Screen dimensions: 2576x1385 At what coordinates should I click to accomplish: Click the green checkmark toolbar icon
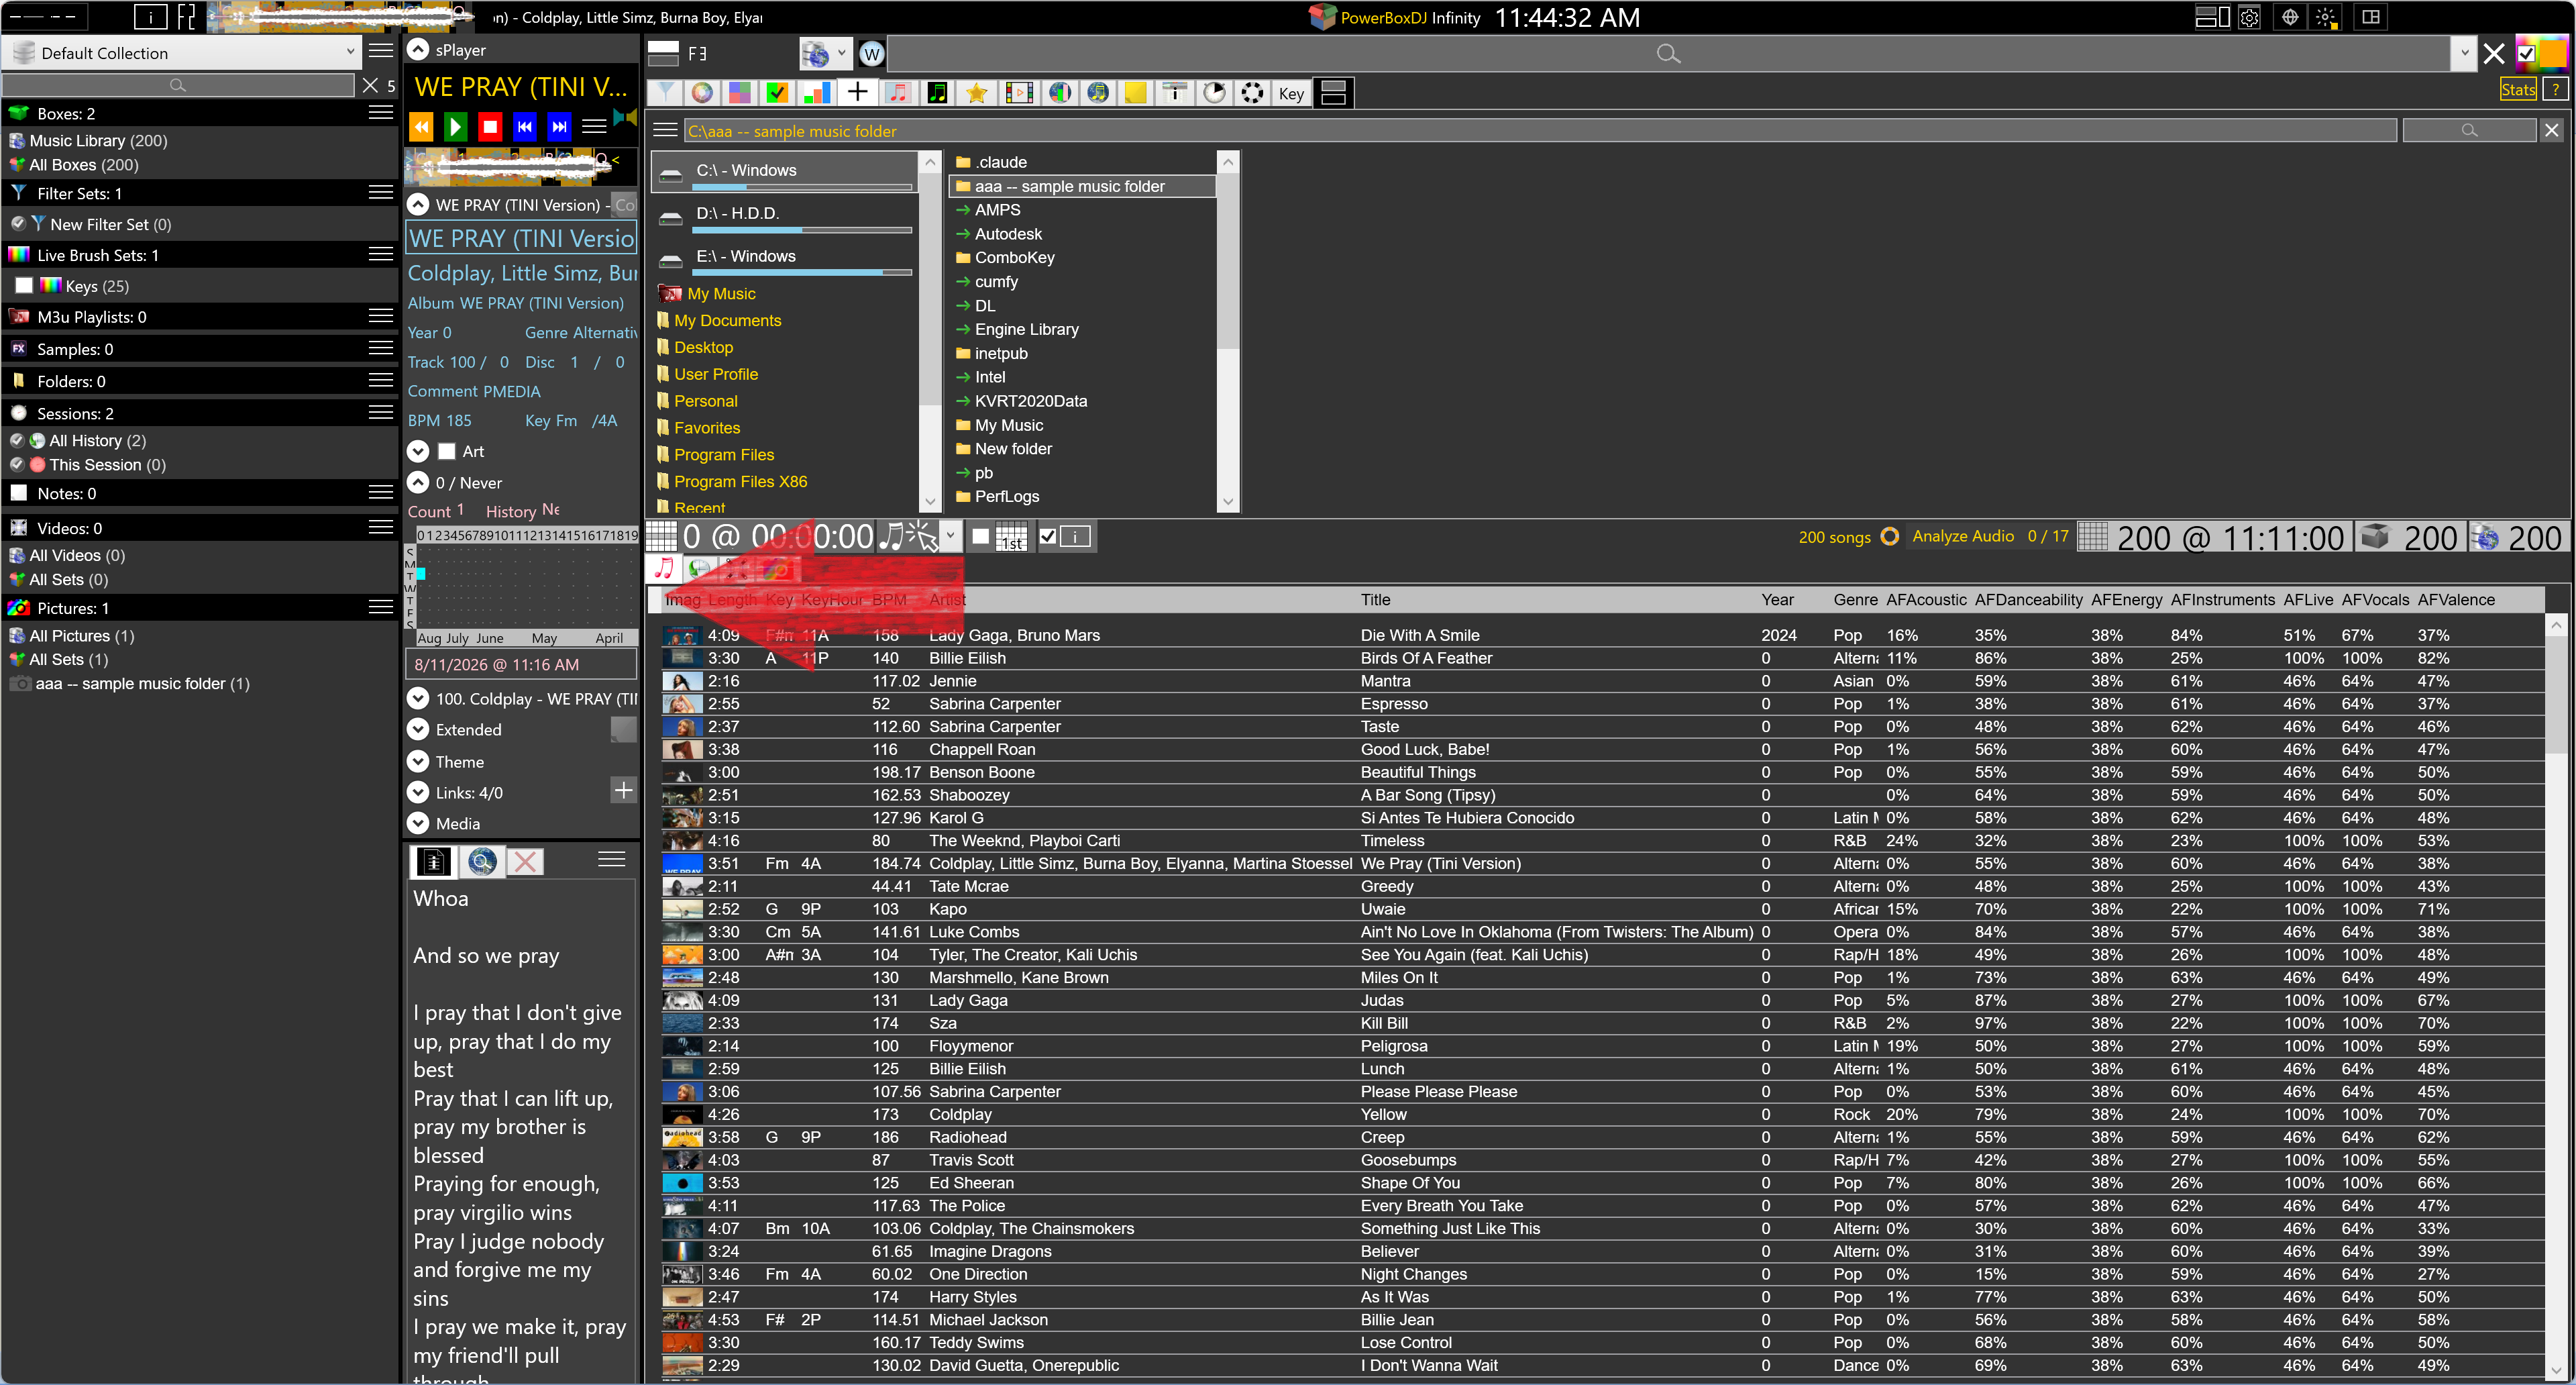pyautogui.click(x=777, y=93)
